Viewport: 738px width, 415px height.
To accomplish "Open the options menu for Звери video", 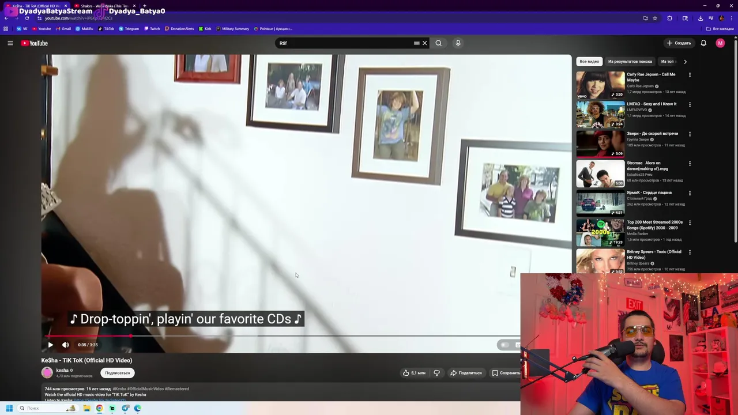I will [690, 134].
